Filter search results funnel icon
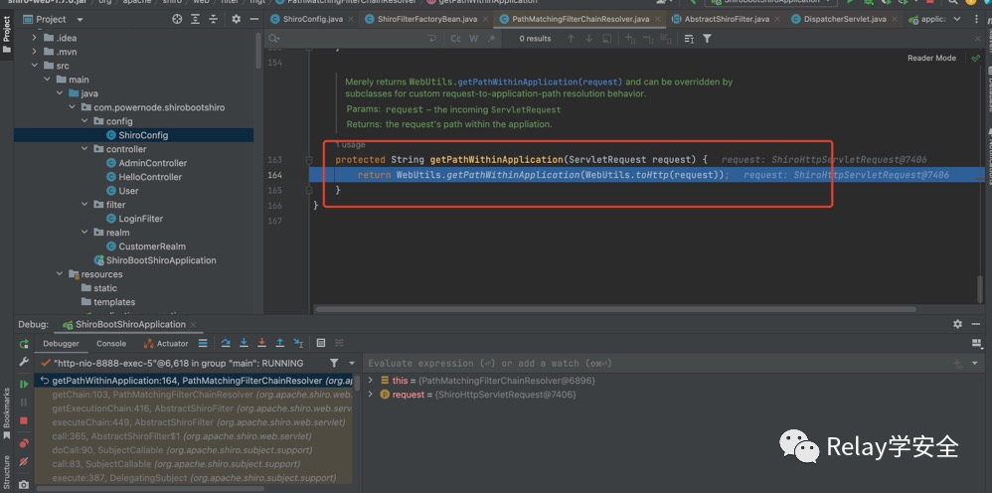Screen dimensions: 992x493 point(707,39)
